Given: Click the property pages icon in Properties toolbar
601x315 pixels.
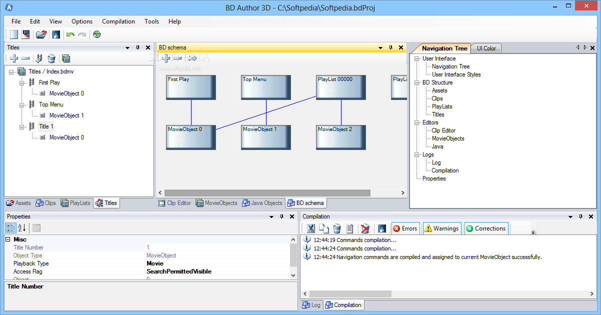Looking at the screenshot, I should tap(36, 228).
